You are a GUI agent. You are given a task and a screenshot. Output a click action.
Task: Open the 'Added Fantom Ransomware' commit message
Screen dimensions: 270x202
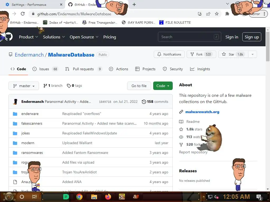tap(85, 153)
